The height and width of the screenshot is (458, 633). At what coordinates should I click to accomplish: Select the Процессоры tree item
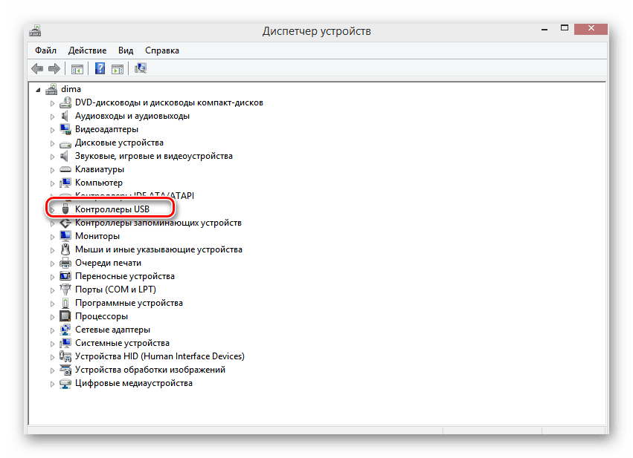pos(101,316)
